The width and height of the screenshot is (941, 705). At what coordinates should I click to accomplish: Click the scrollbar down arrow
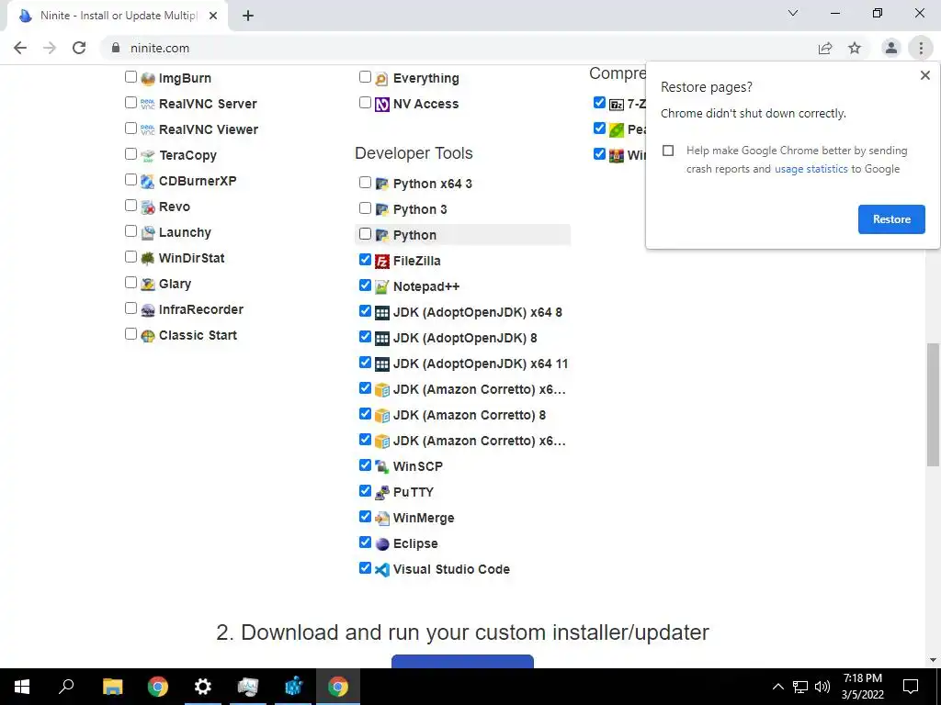click(933, 660)
